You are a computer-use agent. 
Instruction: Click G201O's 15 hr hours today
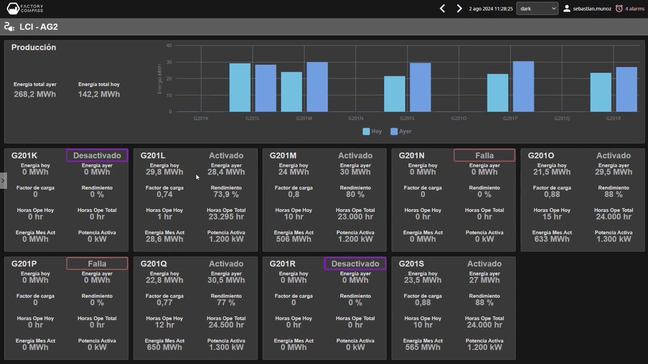click(x=552, y=217)
